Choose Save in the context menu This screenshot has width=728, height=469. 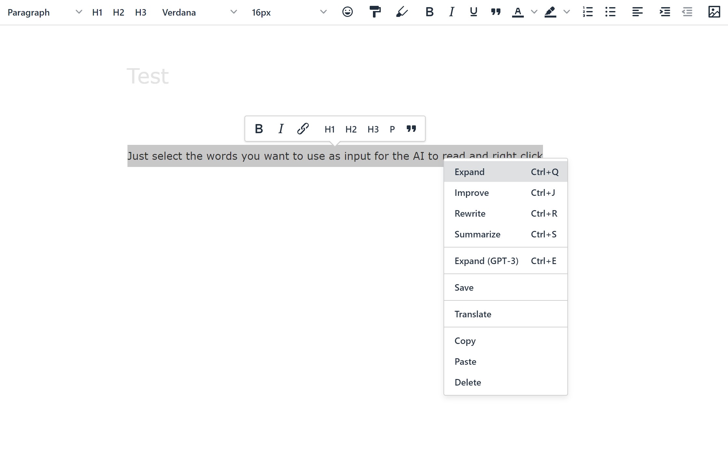click(x=506, y=287)
